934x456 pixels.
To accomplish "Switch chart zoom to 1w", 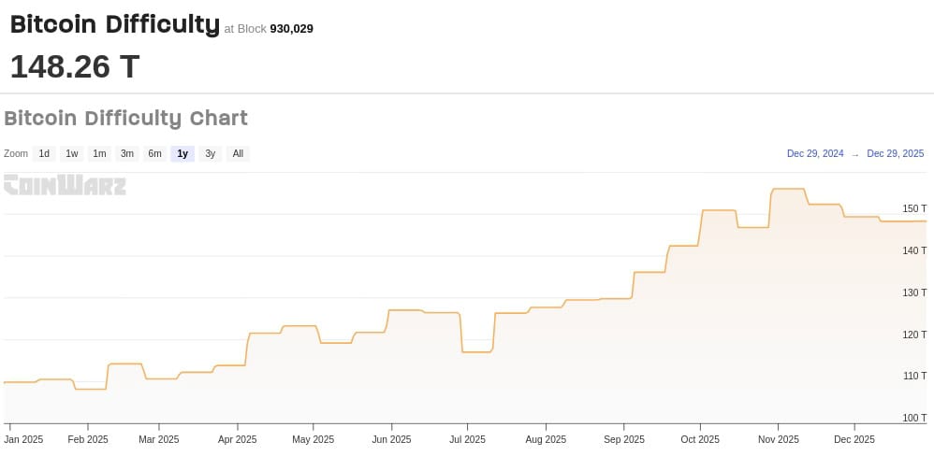I will click(x=72, y=153).
